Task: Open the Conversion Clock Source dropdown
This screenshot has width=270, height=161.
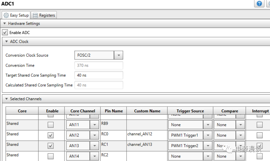Action: [118, 55]
